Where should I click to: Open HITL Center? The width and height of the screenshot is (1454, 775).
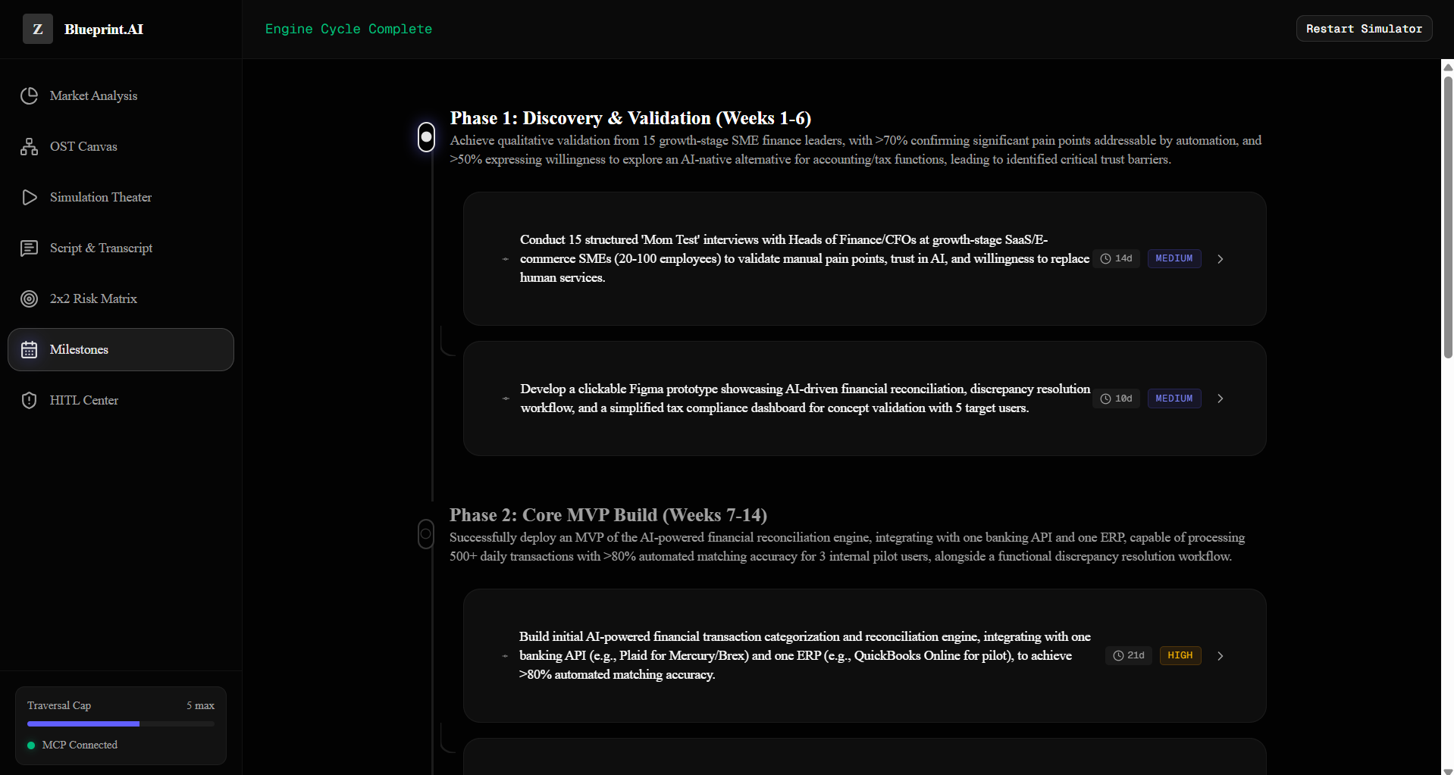tap(121, 400)
